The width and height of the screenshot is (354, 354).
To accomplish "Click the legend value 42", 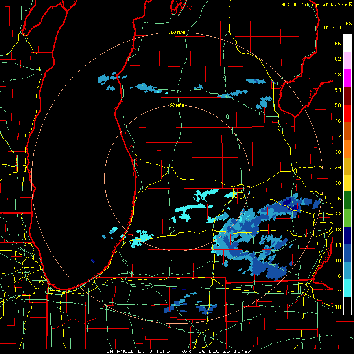I will 338,136.
